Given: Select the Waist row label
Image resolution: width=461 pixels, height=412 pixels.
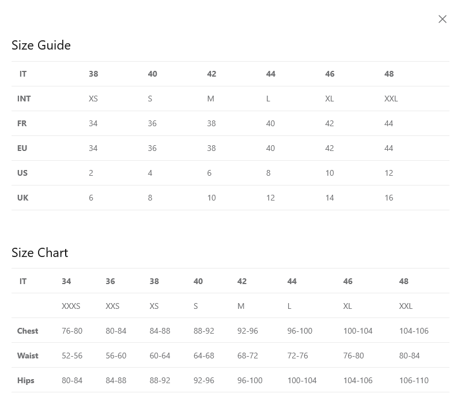Looking at the screenshot, I should (x=28, y=356).
